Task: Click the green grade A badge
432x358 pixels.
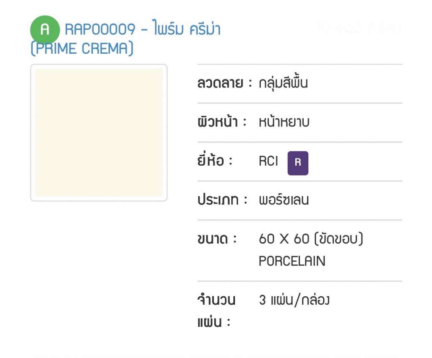Action: (x=45, y=30)
